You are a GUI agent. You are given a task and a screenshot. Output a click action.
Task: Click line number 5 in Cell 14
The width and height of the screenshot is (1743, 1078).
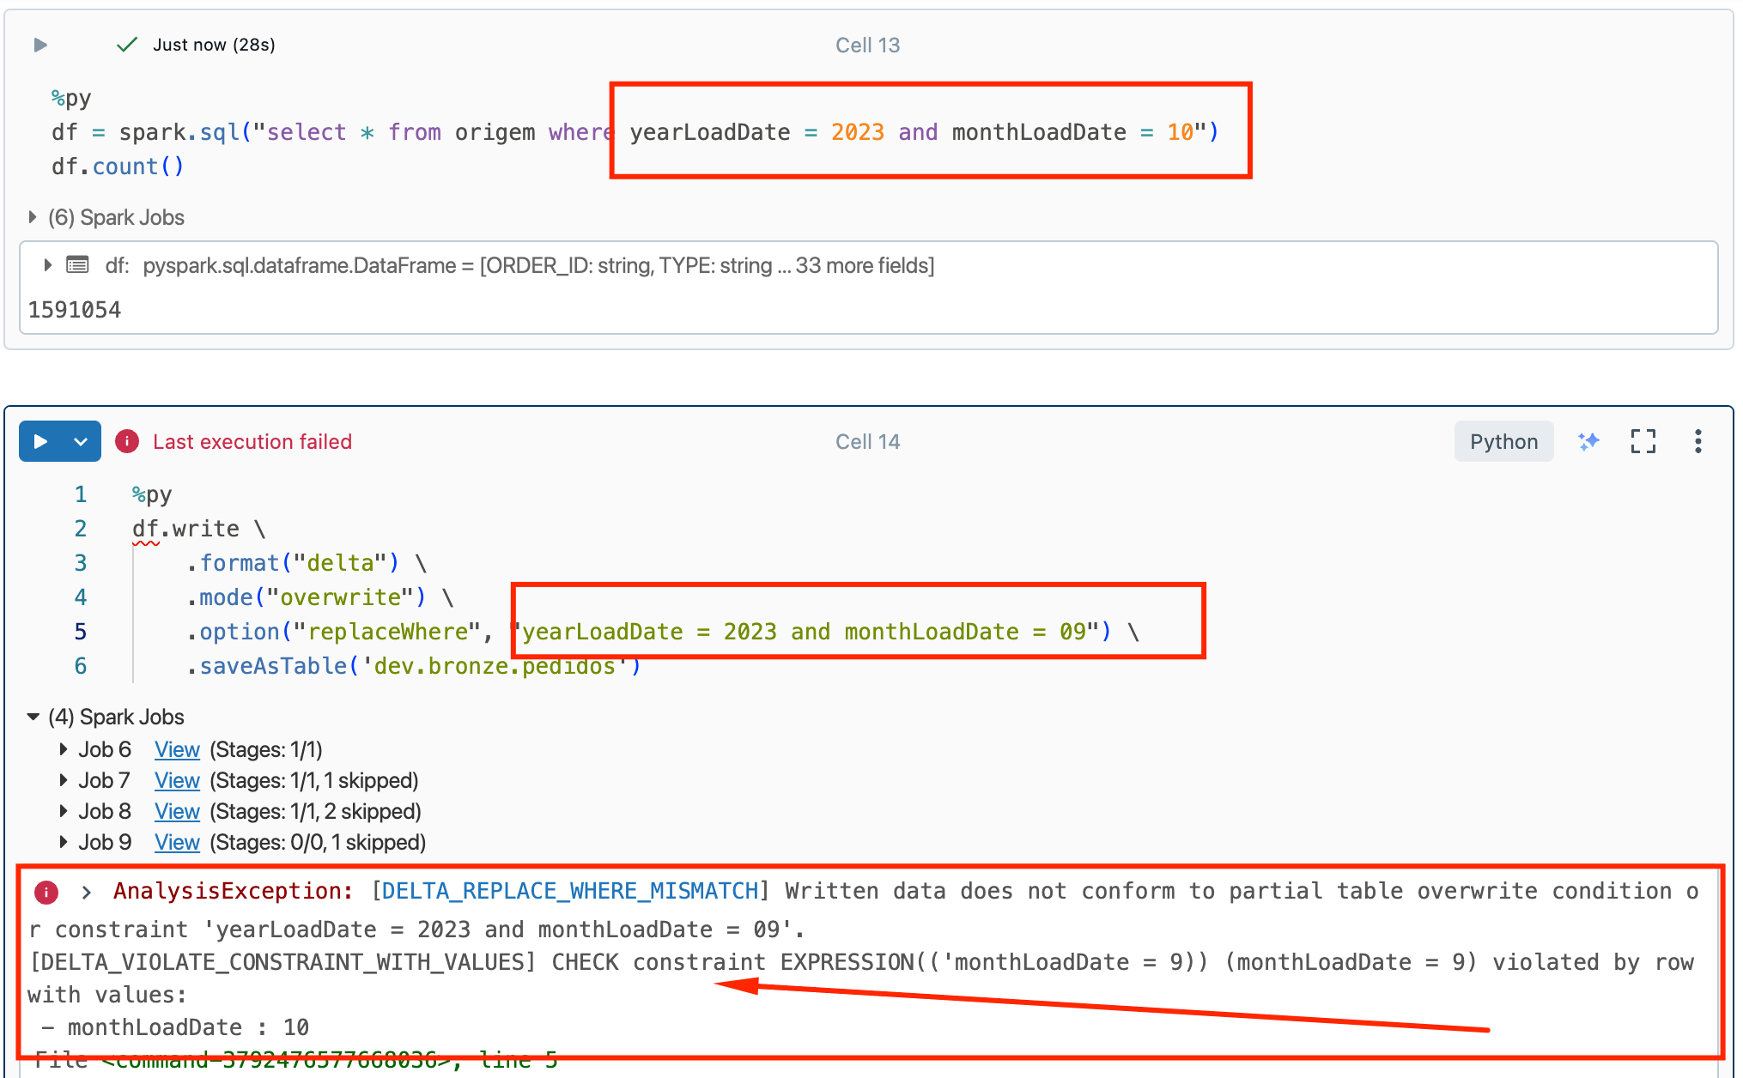(x=81, y=632)
